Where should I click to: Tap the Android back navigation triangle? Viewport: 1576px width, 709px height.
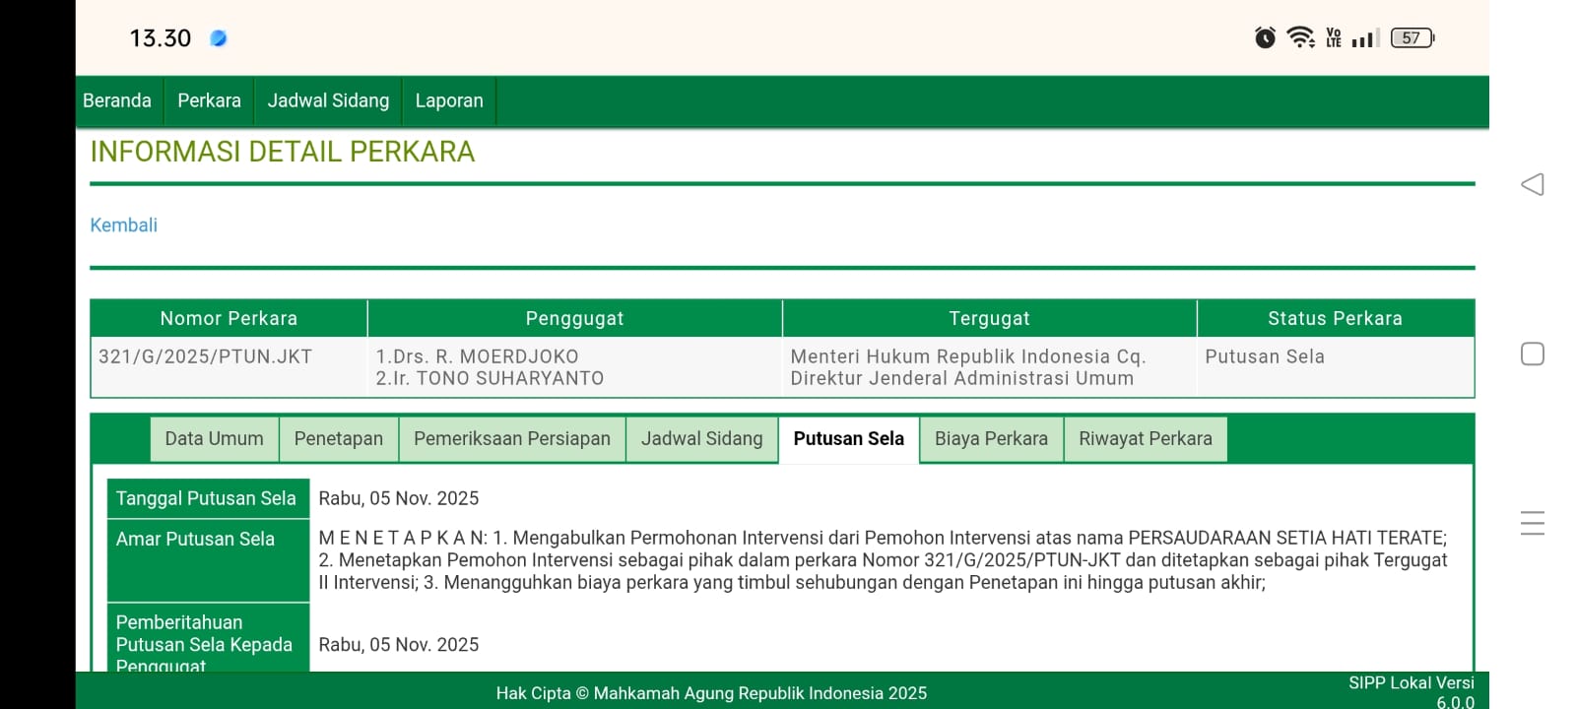pos(1532,184)
